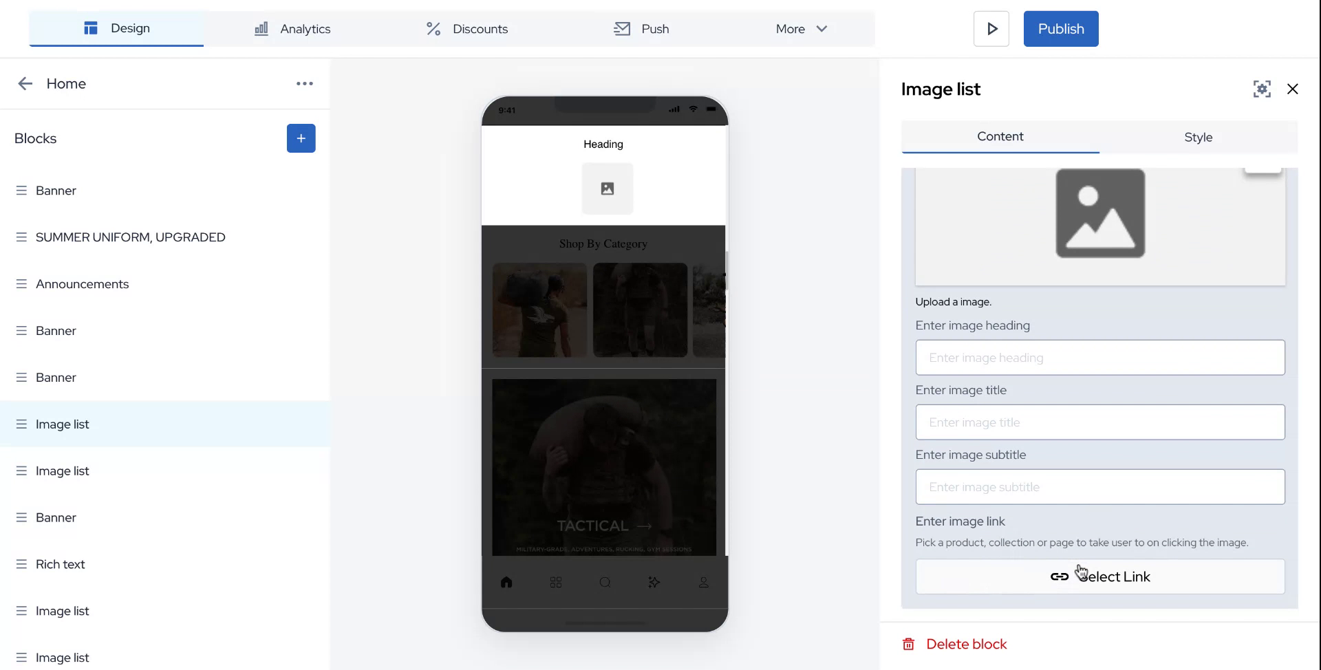This screenshot has height=670, width=1321.
Task: Tap the categories grid icon in phone preview
Action: pos(556,581)
